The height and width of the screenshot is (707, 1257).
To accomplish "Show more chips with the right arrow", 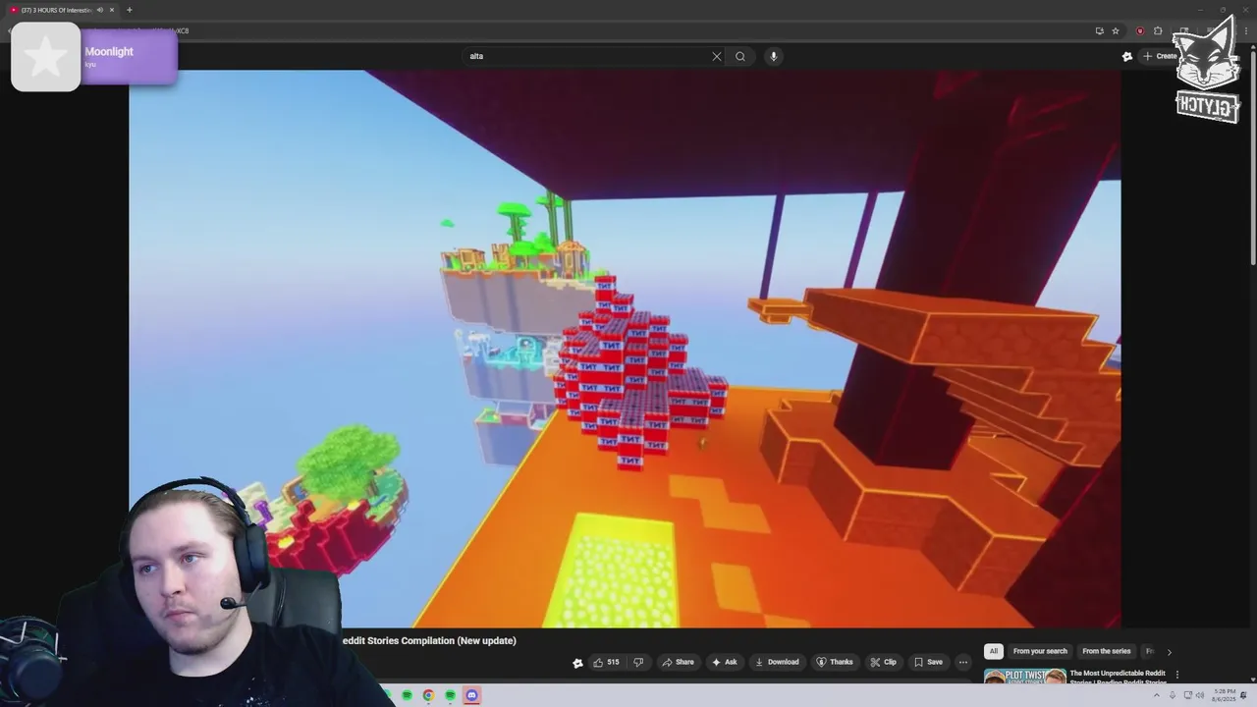I will click(1169, 652).
